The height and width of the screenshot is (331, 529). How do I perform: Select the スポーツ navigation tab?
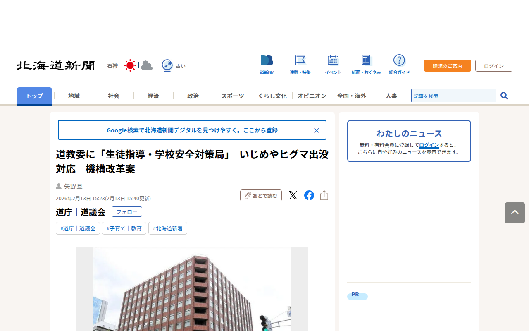coord(233,96)
